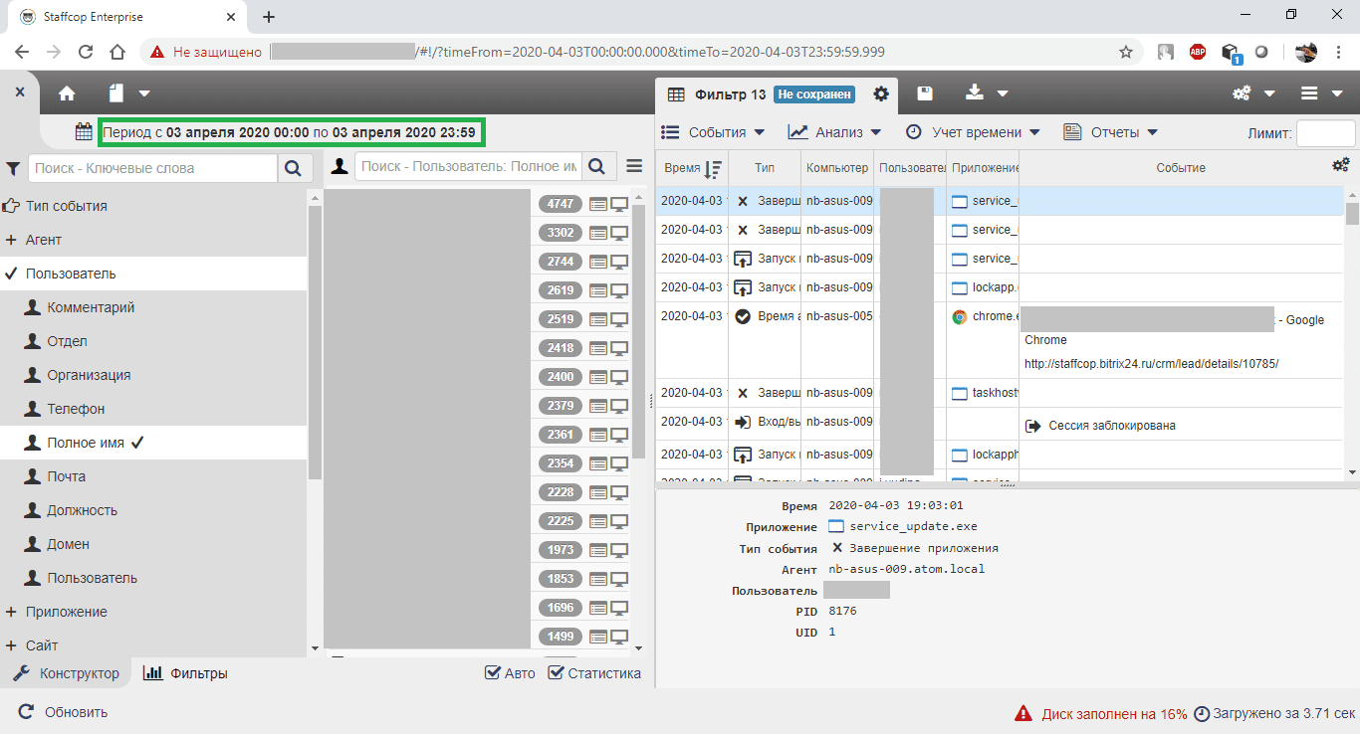Save the filter with the floppy disk icon

pyautogui.click(x=925, y=93)
